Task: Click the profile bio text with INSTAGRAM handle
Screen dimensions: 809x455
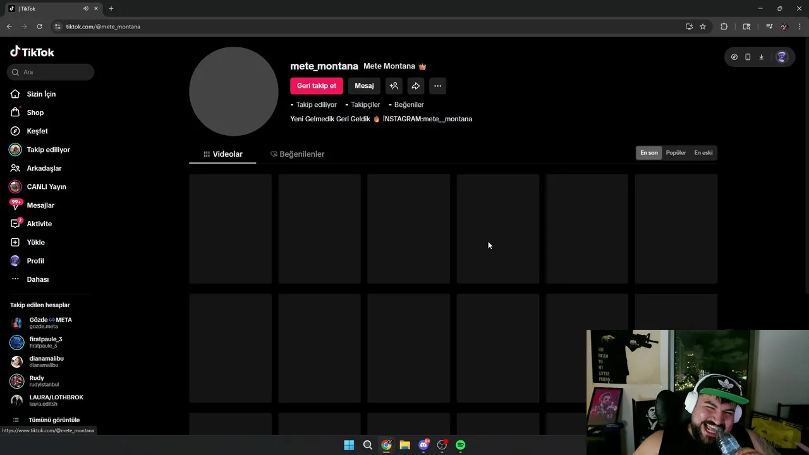Action: click(381, 119)
